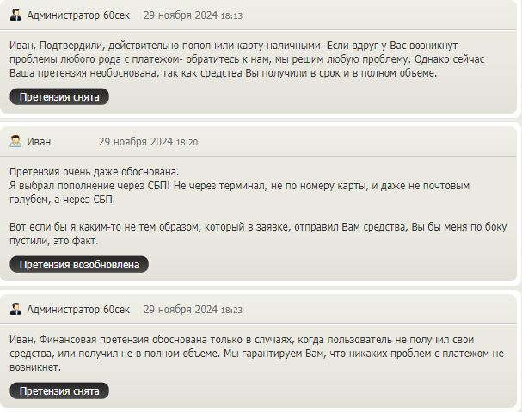Click the timestamp 29 ноября 2024 18:20

click(148, 142)
